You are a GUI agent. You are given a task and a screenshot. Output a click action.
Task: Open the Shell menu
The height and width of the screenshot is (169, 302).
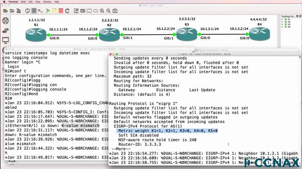(x=23, y=1)
